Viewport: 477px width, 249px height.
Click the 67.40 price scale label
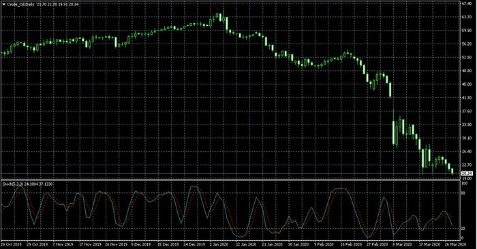tap(466, 3)
